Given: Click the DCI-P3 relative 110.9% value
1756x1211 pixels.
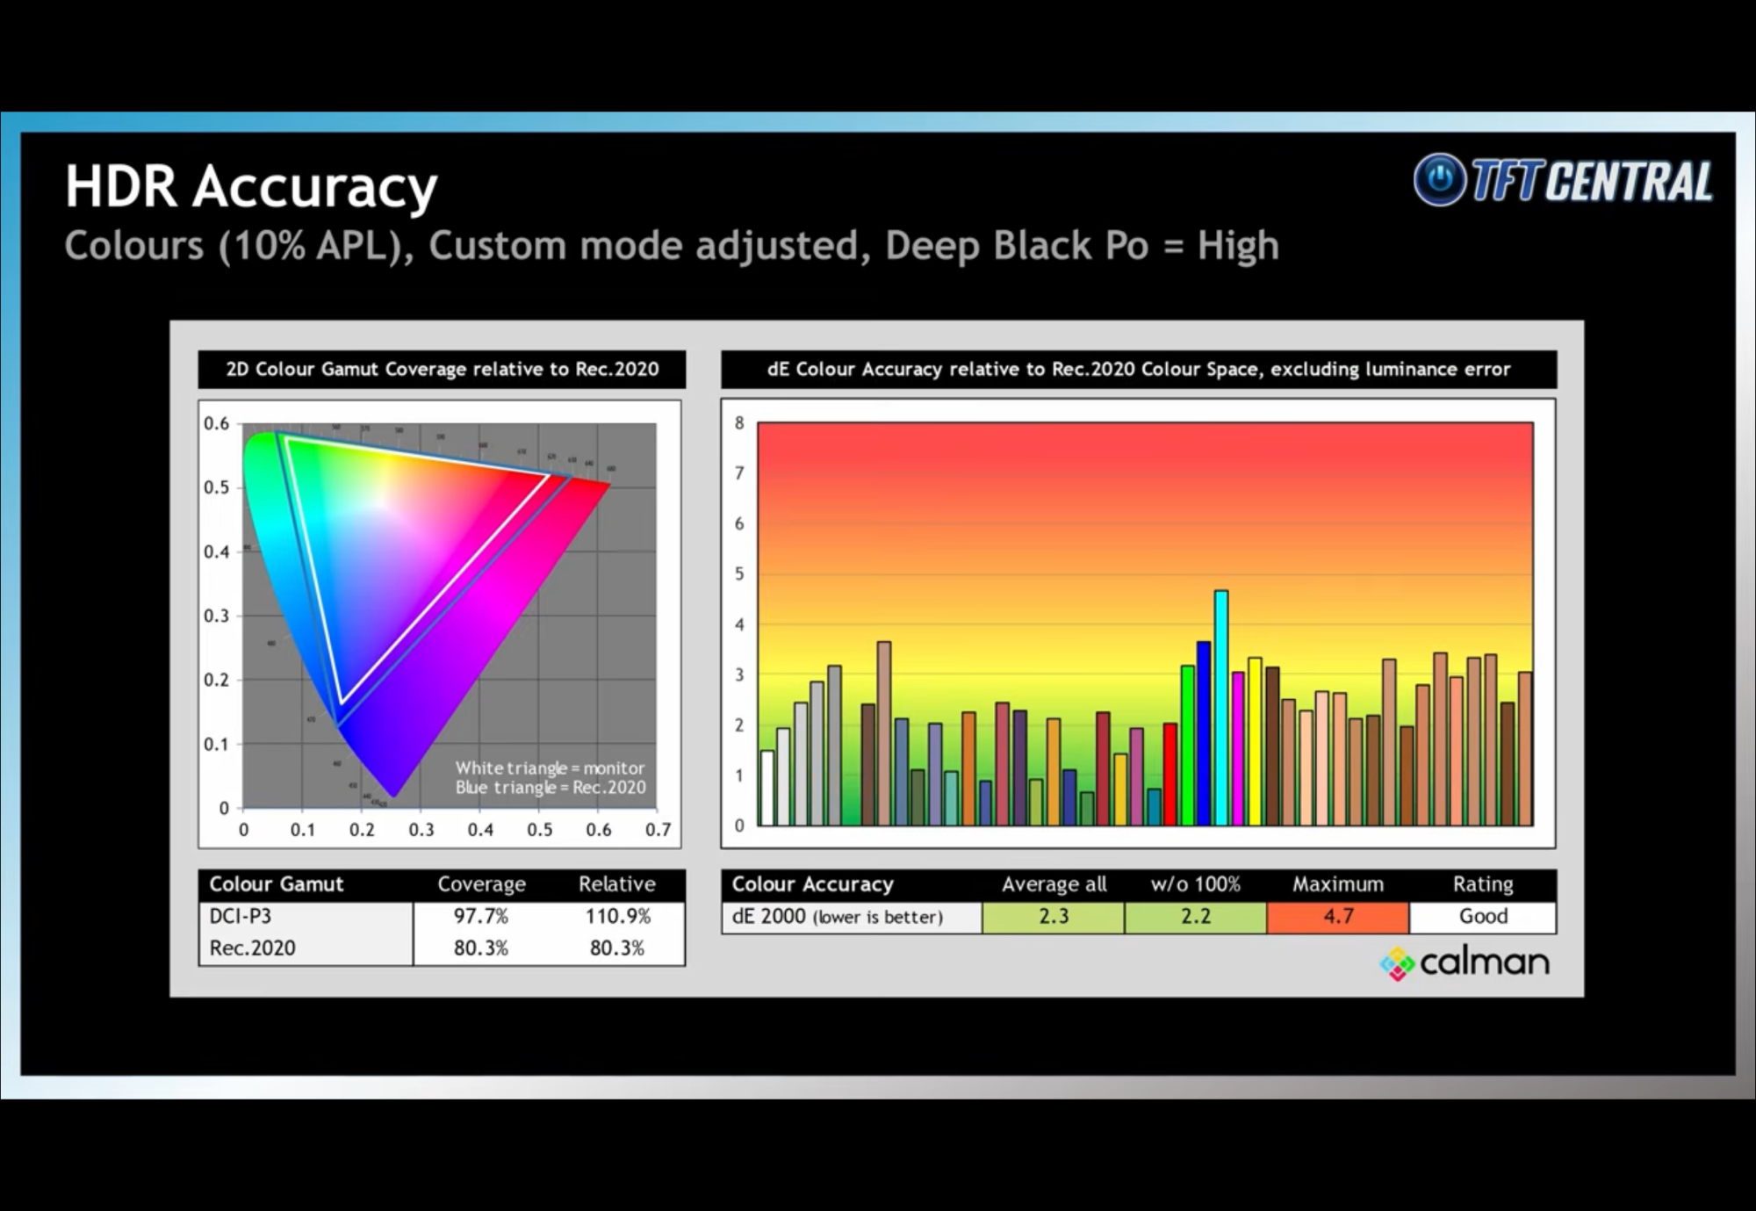Looking at the screenshot, I should tap(617, 917).
